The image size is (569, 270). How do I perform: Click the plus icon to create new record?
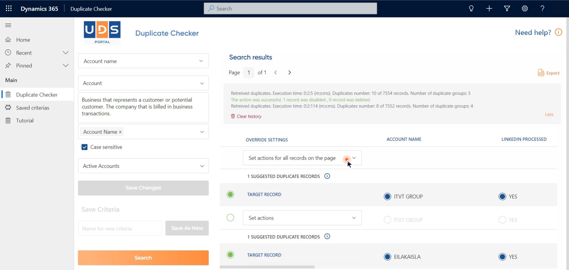click(x=489, y=9)
